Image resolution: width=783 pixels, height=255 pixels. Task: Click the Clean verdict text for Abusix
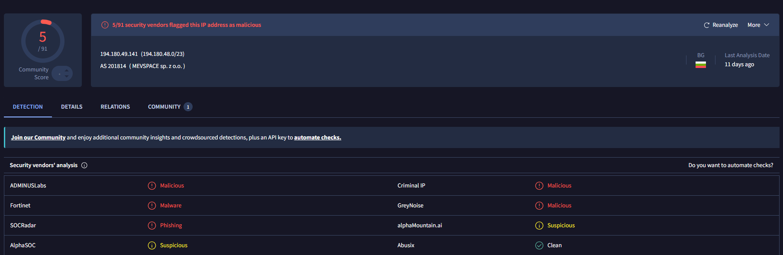[x=554, y=245]
